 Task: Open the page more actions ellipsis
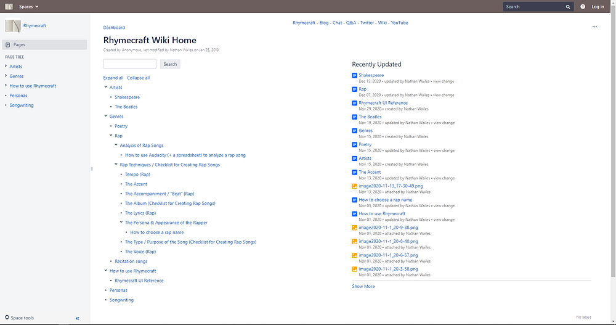[x=594, y=27]
